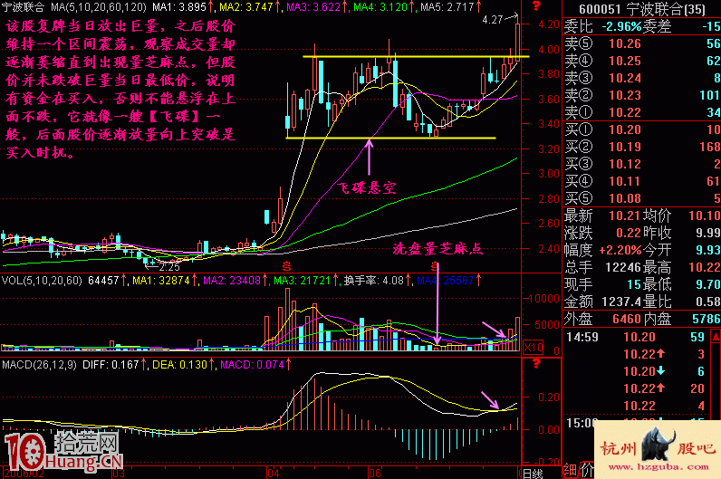Screen dimensions: 721x479
Task: Click the 总手 12246 total volume
Action: [622, 267]
